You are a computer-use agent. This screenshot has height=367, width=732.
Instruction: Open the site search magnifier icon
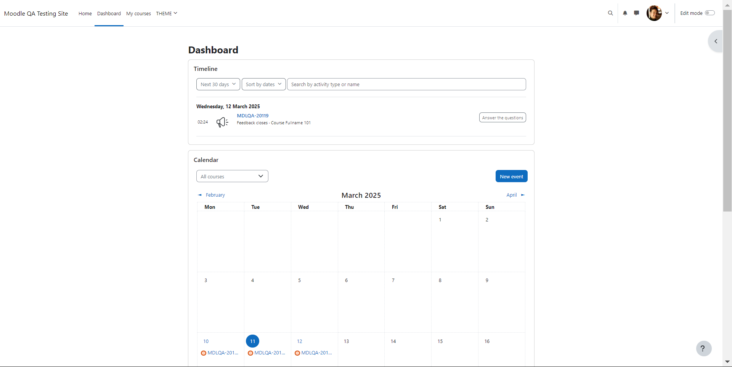(610, 13)
